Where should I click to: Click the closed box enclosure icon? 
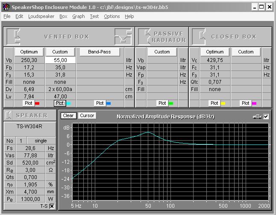click(x=199, y=36)
